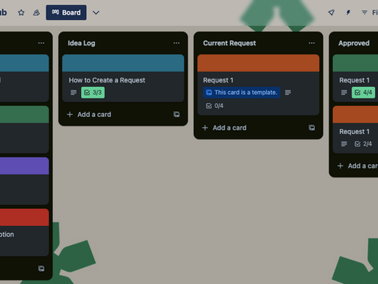Click description icon on How to Create a Request
The width and height of the screenshot is (378, 284).
(x=74, y=93)
